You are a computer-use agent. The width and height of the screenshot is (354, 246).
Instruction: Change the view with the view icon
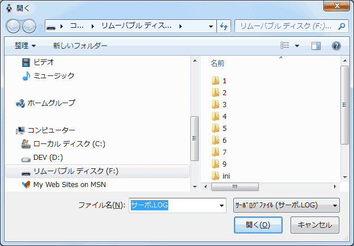[x=285, y=45]
